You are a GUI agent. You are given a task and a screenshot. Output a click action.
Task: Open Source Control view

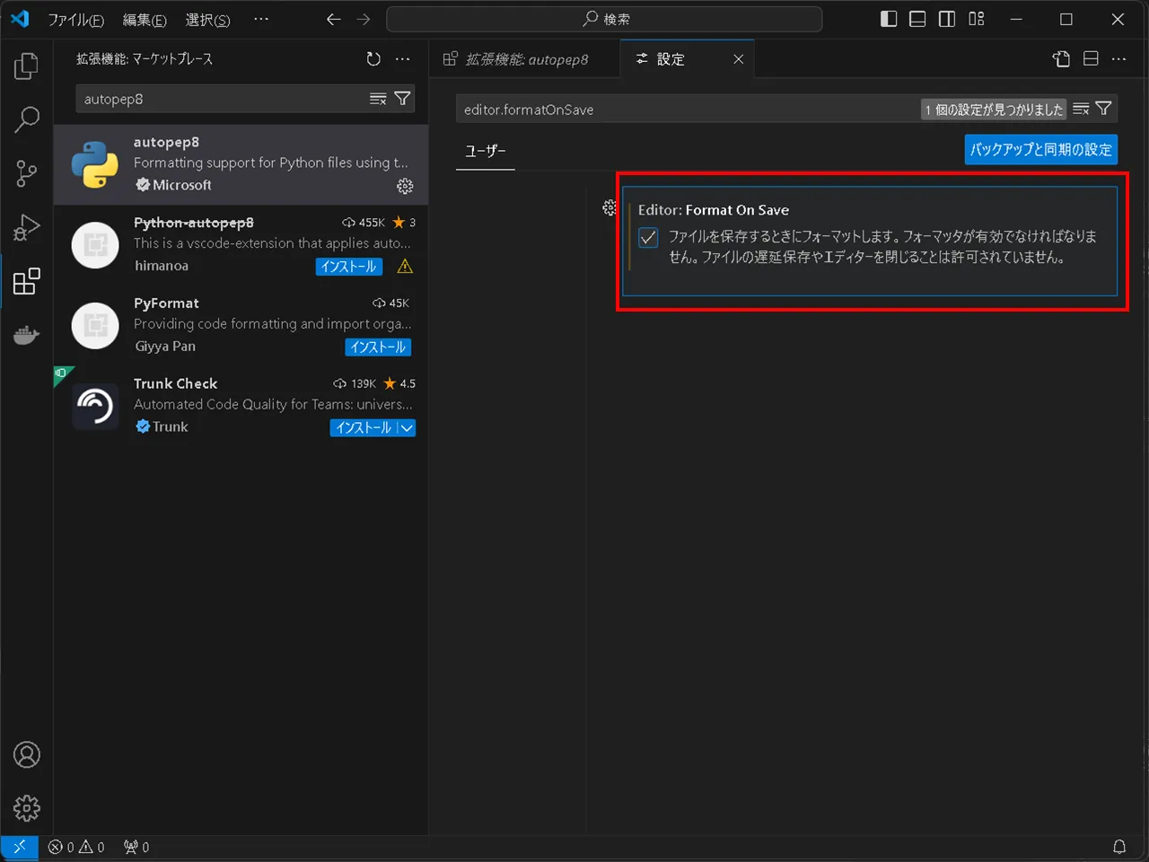click(x=27, y=173)
